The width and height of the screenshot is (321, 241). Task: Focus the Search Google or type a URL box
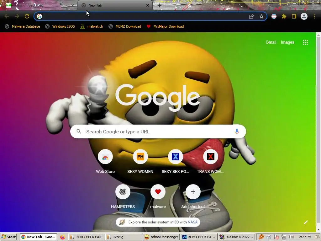[158, 131]
